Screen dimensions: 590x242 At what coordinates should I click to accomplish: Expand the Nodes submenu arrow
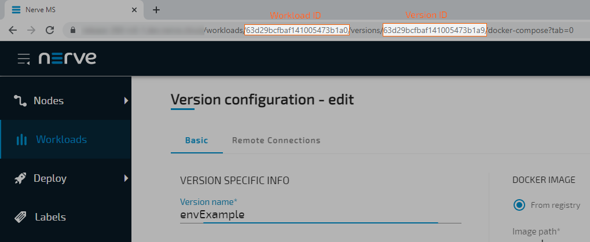[126, 101]
